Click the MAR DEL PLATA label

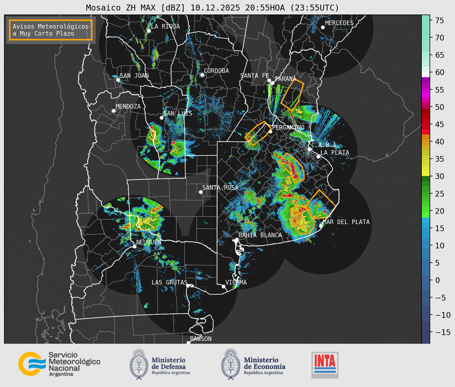click(346, 222)
